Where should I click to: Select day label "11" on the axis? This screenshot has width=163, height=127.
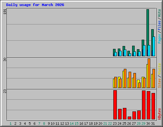point(57,124)
